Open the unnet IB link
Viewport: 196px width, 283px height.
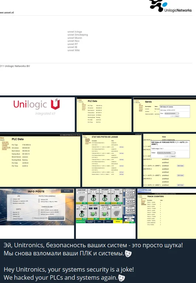(72, 47)
